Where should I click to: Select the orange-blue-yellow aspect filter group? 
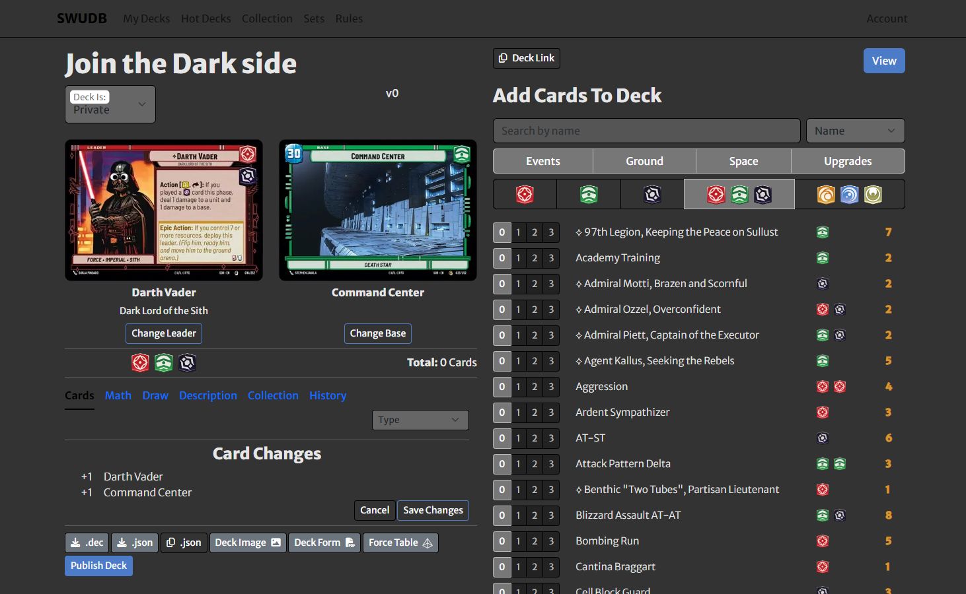coord(849,194)
